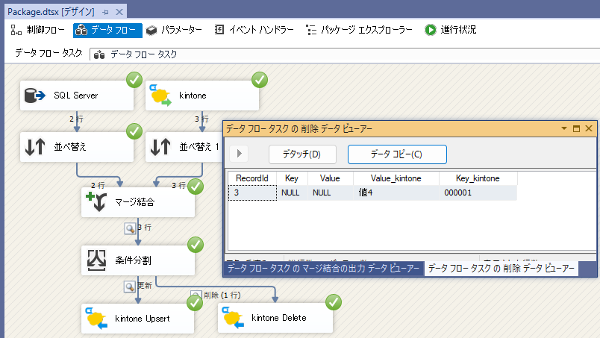Open the 進行状況 tab
Image resolution: width=600 pixels, height=338 pixels.
(451, 30)
